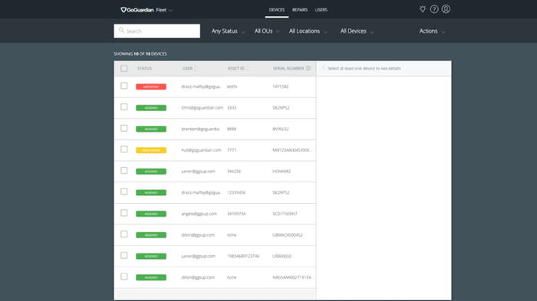
Task: Check the row with asset ID 346256
Action: pos(124,171)
